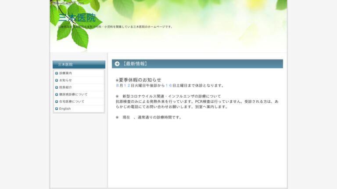Click the arrow icon beside お知らせ
Screen dimensions: 337x189
click(57, 80)
